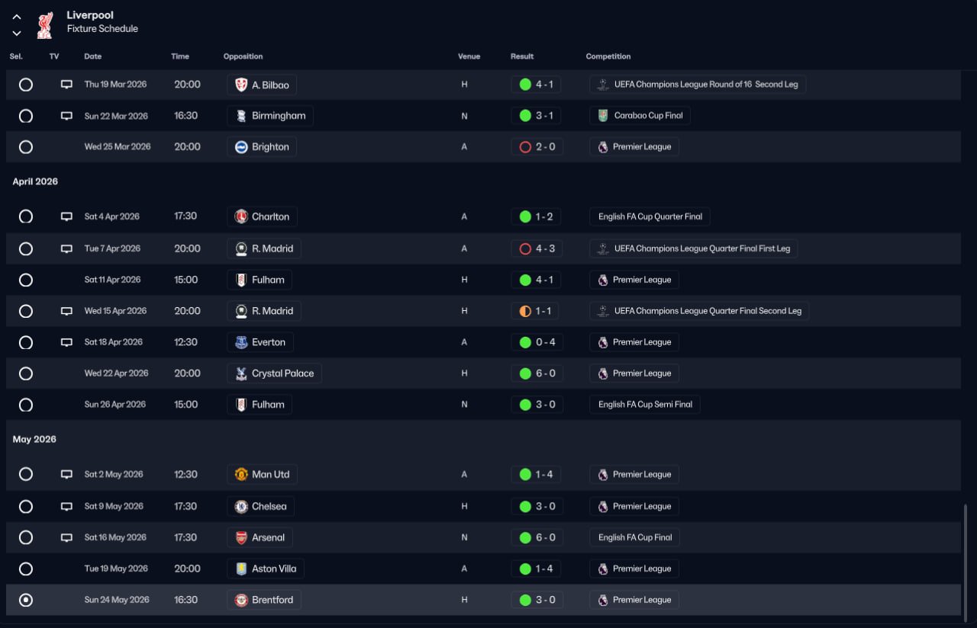Click TV icon for R. Madrid 7 Apr match

[66, 248]
